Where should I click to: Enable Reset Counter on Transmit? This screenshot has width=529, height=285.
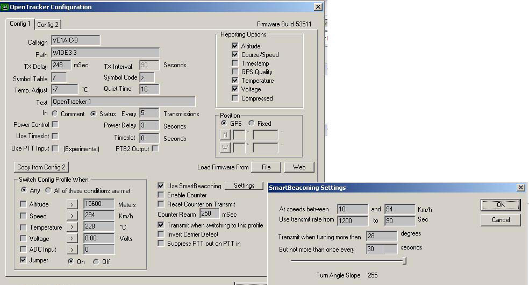point(161,204)
